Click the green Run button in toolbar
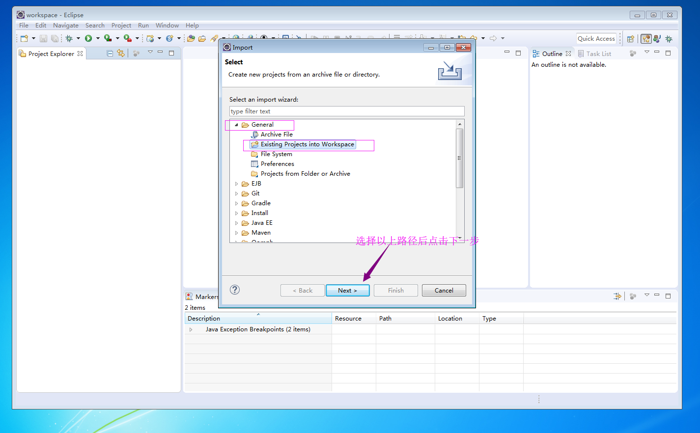Screen dimensions: 700x433 click(x=88, y=38)
